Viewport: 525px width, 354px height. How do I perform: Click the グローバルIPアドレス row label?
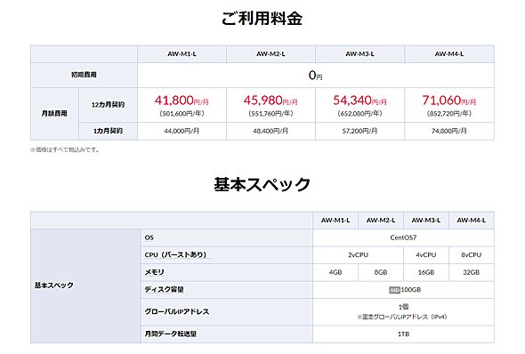point(177,311)
